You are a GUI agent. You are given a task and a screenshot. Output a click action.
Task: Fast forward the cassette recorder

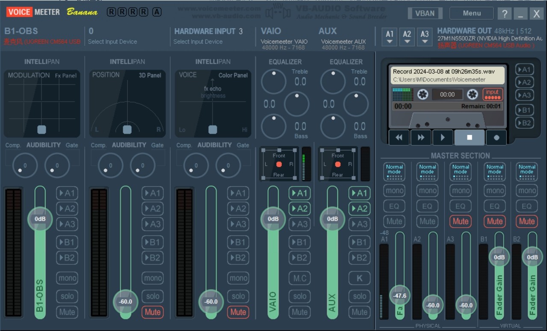click(x=421, y=138)
